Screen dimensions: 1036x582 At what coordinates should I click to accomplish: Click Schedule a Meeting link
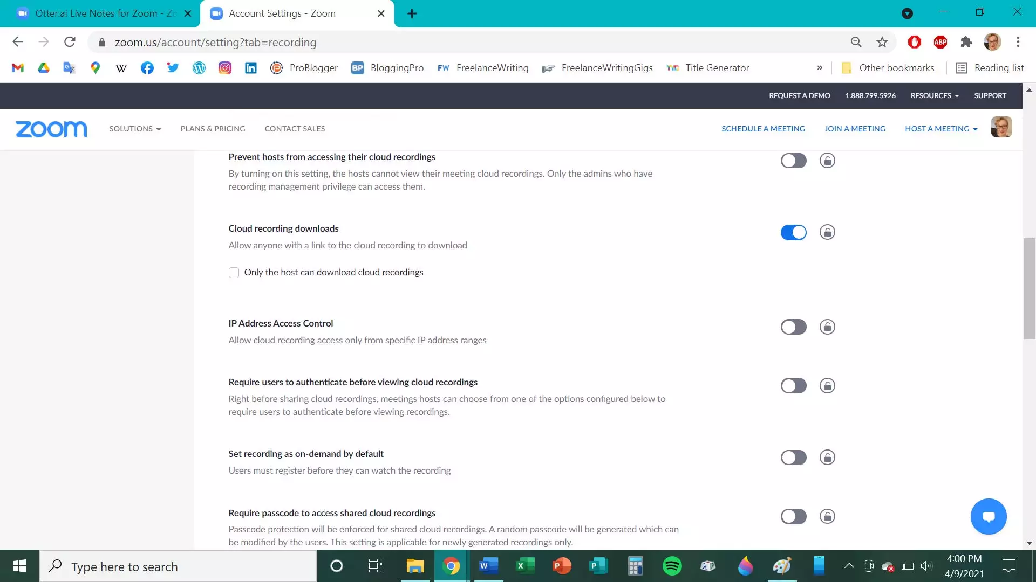pos(763,129)
